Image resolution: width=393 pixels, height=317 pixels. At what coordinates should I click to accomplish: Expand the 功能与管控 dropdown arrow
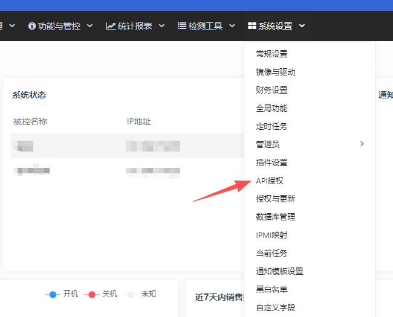90,26
